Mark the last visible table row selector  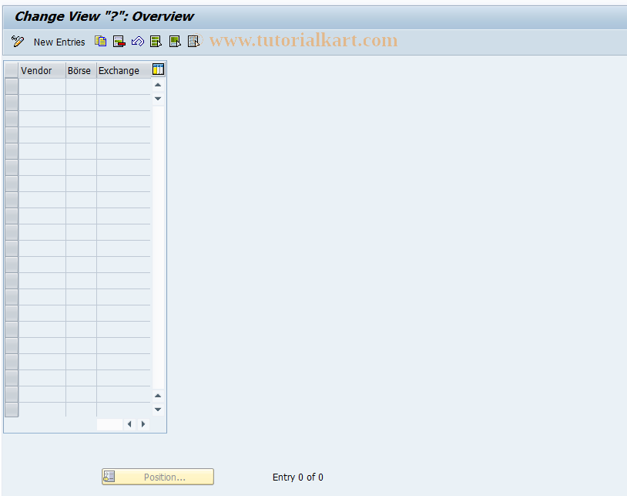(11, 410)
